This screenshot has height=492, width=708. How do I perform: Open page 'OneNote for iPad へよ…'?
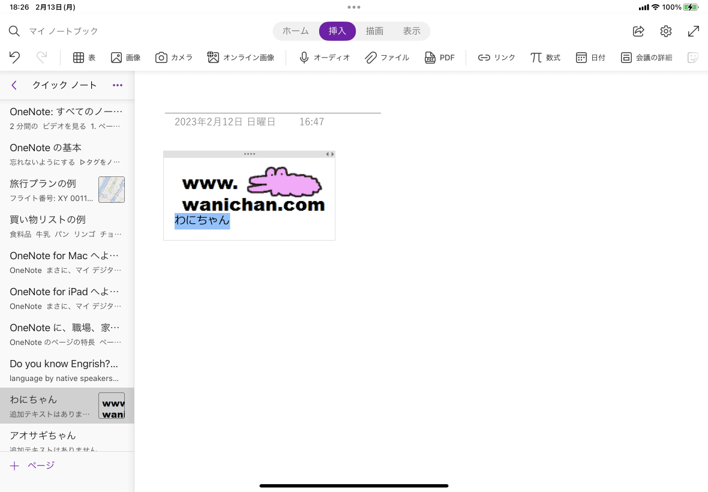(67, 298)
